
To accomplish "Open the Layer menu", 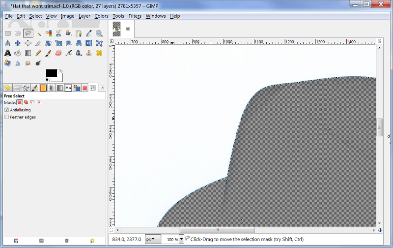I will 84,16.
